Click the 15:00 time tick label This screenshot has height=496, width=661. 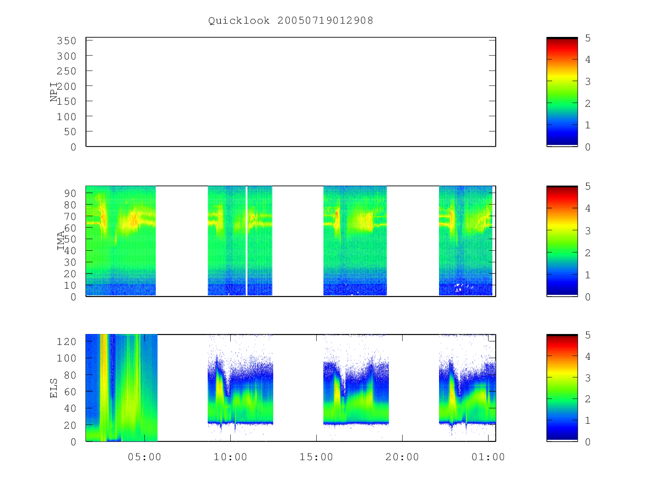[x=316, y=457]
